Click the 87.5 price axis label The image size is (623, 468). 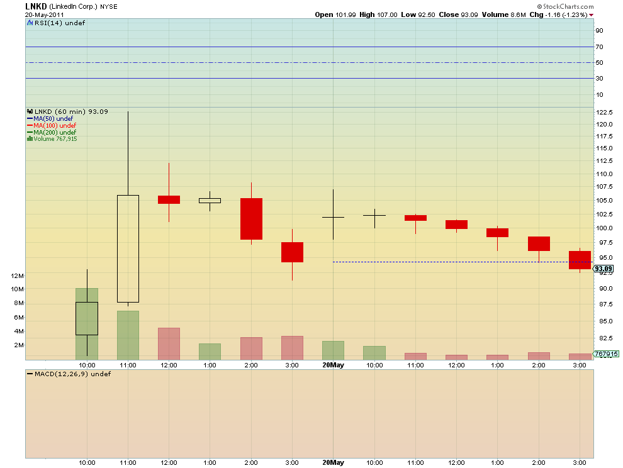coord(606,304)
